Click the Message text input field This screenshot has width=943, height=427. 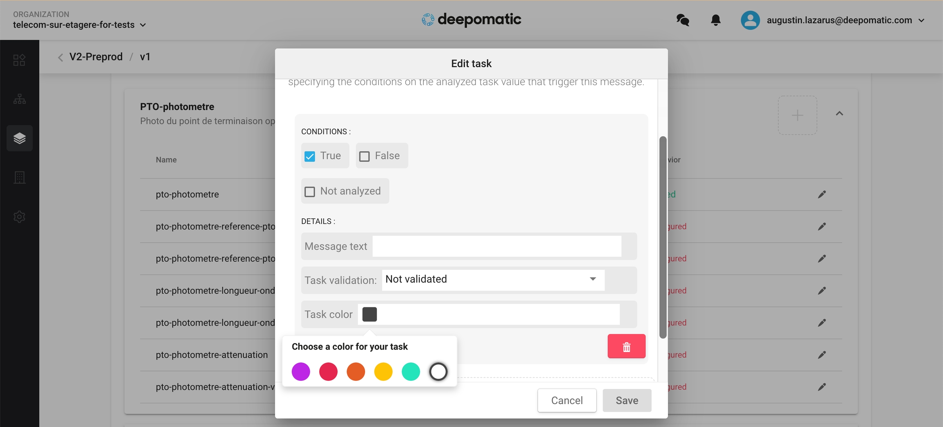click(x=496, y=246)
